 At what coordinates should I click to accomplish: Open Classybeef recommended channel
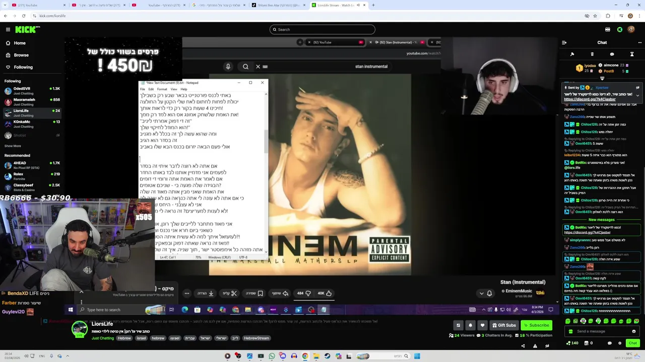32,187
